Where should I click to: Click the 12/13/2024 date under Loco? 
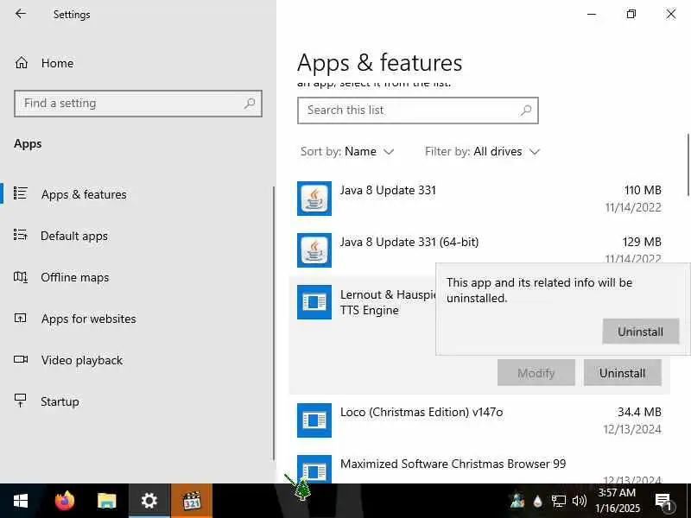click(632, 429)
